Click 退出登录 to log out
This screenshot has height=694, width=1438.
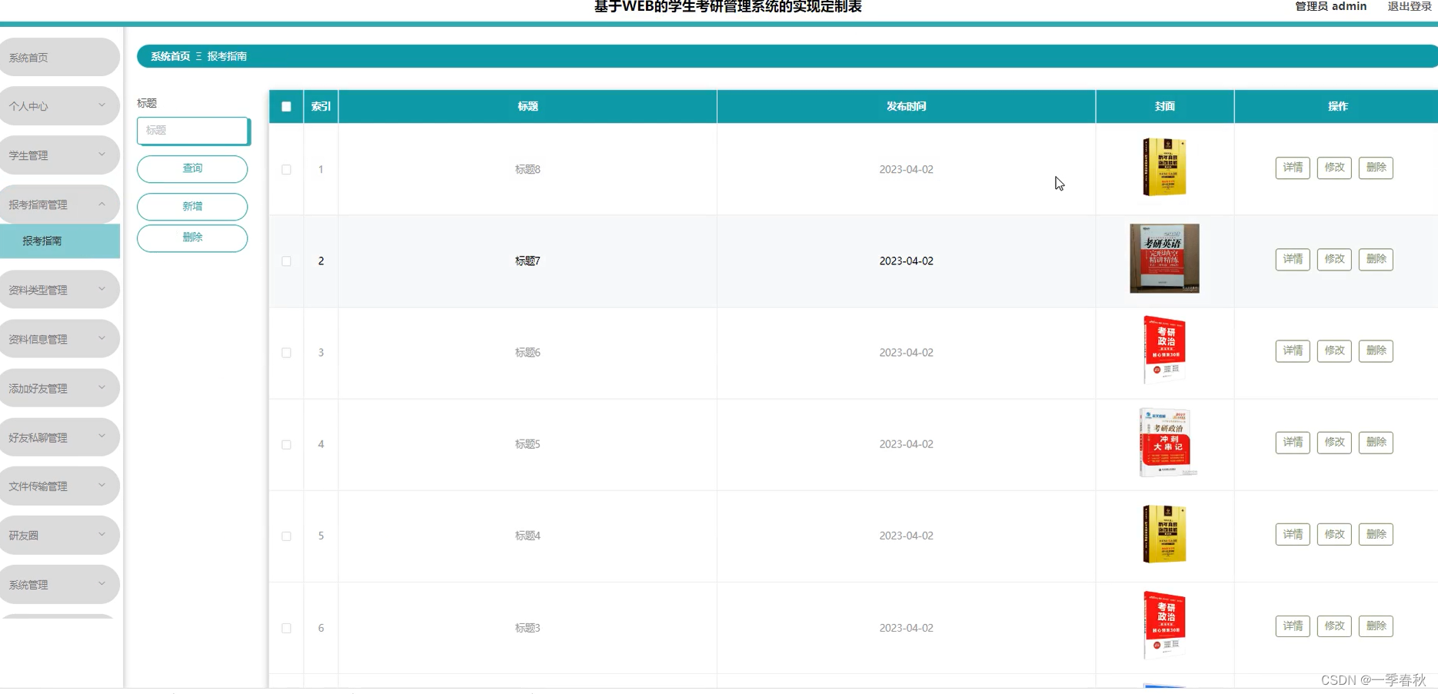1409,6
